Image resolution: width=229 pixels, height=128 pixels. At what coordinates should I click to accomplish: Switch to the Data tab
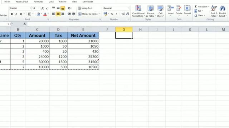(x=51, y=2)
